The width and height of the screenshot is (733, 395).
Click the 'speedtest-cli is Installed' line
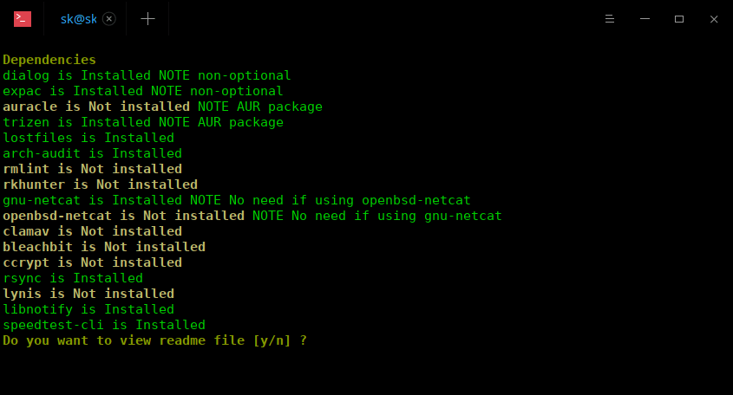tap(104, 325)
